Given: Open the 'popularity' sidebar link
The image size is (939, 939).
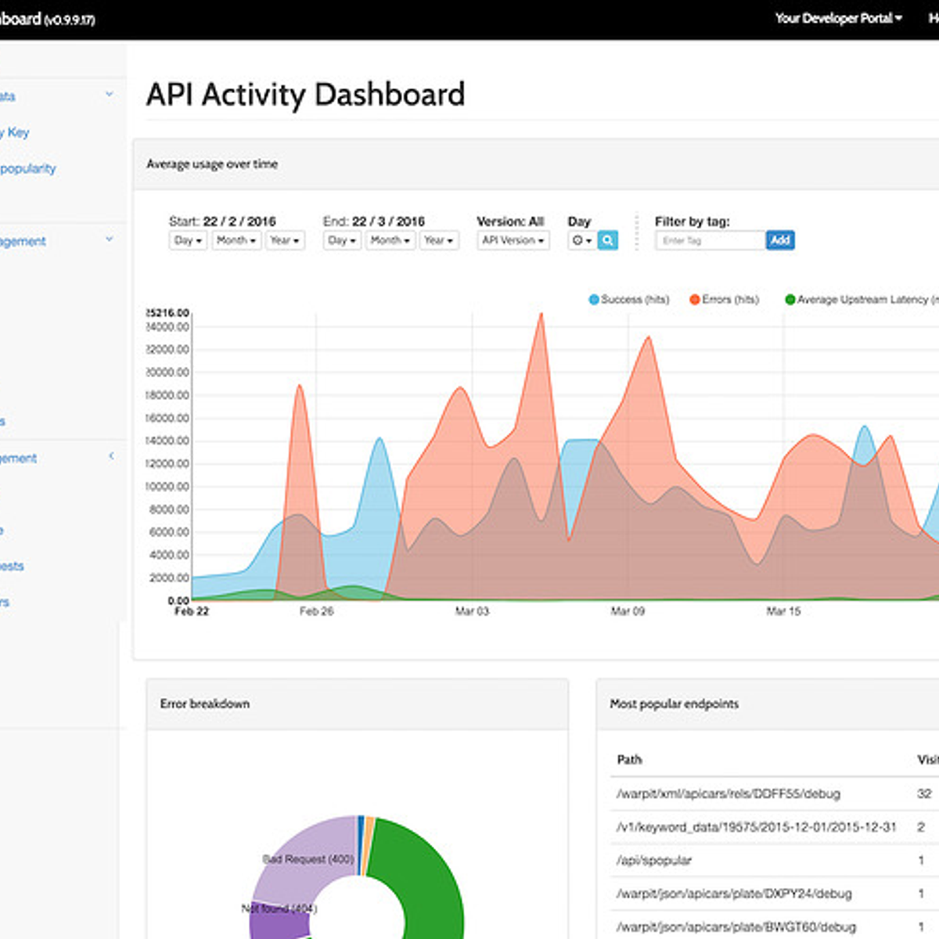Looking at the screenshot, I should [28, 168].
